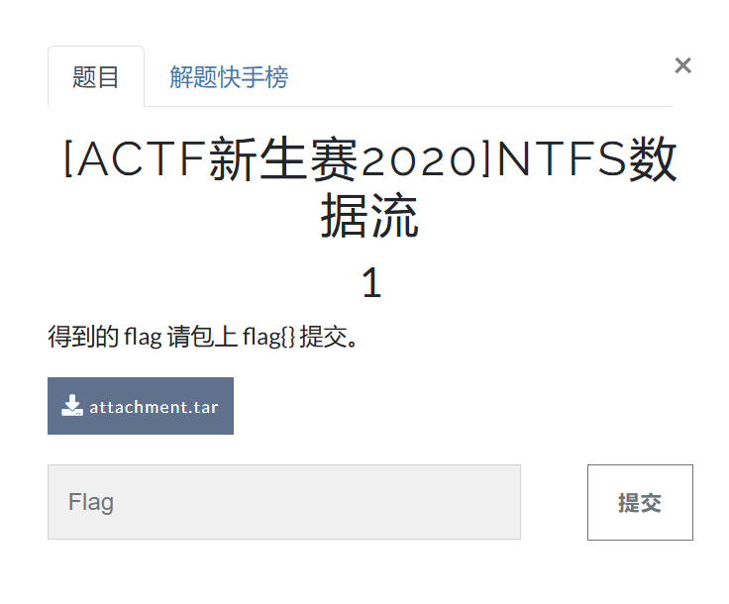Download the attachment.tar file

141,406
